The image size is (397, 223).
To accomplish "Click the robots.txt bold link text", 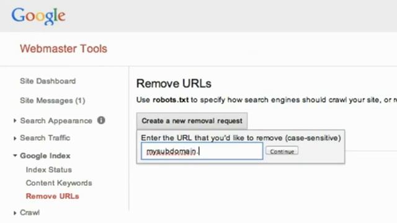I will (x=171, y=100).
